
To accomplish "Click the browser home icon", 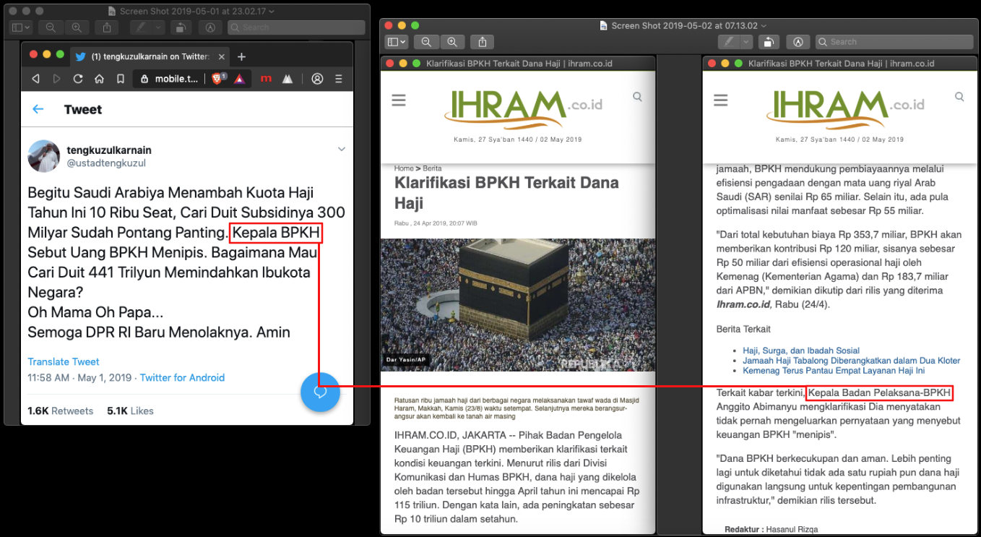I will point(99,79).
